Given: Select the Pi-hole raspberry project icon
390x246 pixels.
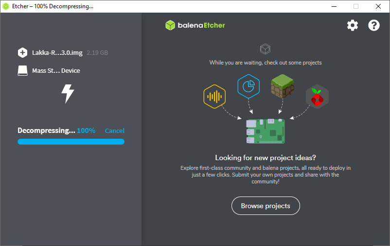Looking at the screenshot, I should pos(317,97).
